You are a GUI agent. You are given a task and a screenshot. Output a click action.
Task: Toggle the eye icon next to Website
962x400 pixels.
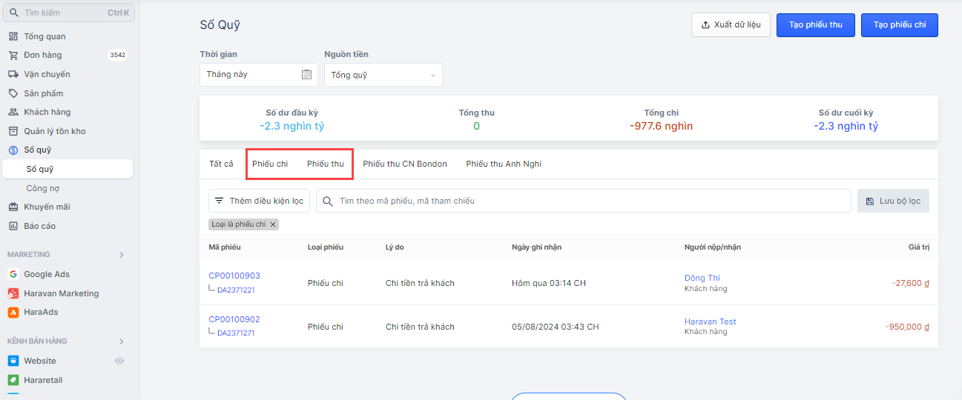coord(119,361)
